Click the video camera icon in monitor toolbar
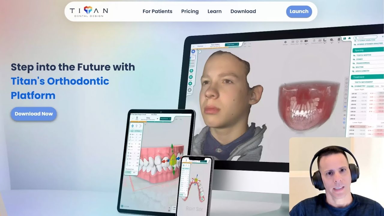 click(x=306, y=41)
